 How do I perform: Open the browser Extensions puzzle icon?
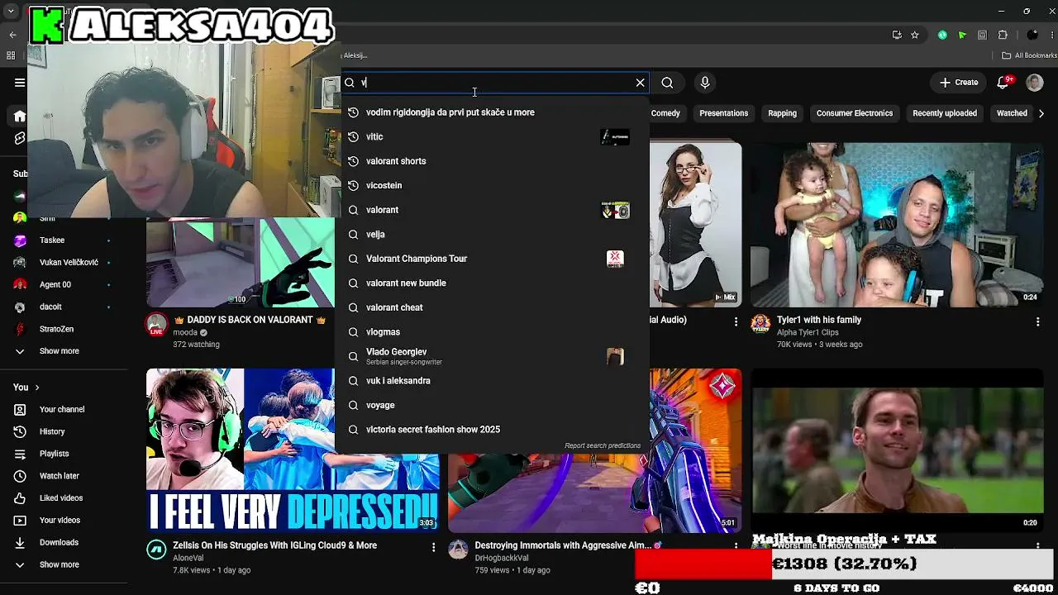pos(1003,35)
